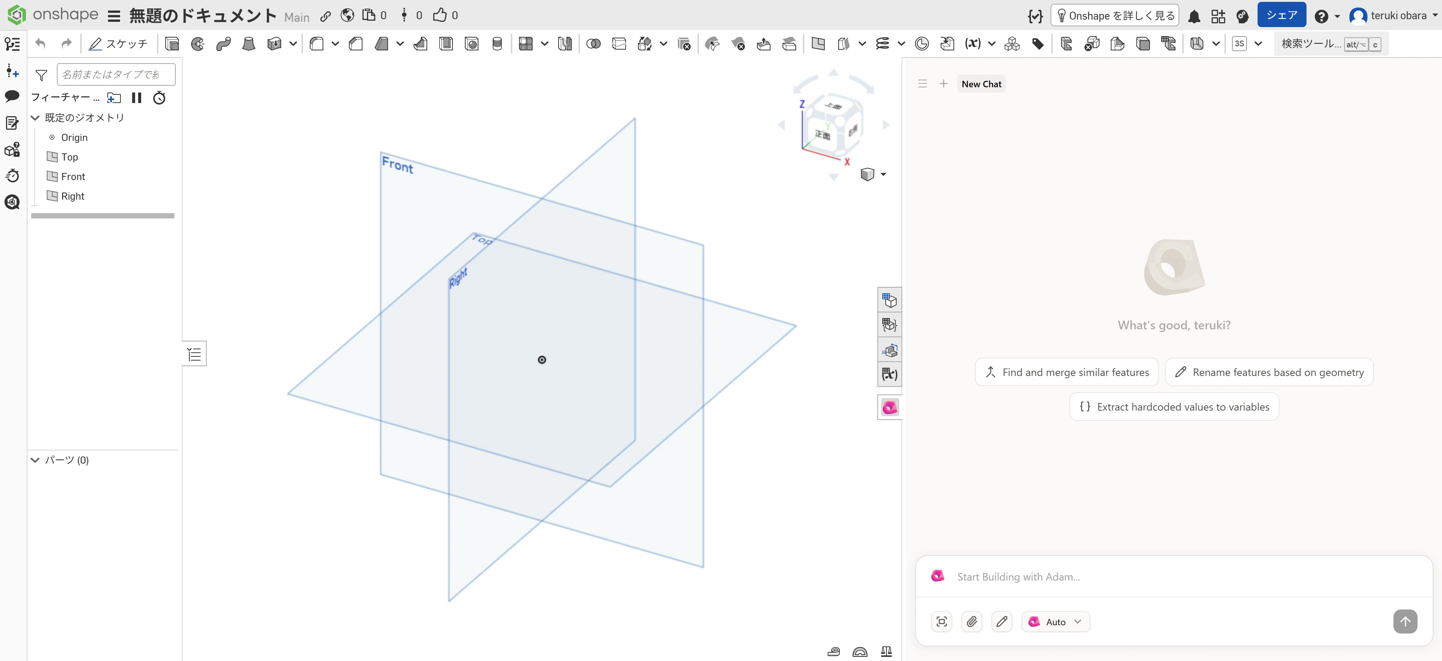Click Rename features based on geometry
The width and height of the screenshot is (1442, 661).
pyautogui.click(x=1269, y=372)
